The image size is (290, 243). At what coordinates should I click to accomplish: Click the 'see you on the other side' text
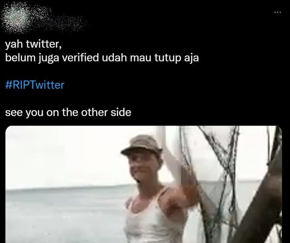(68, 113)
